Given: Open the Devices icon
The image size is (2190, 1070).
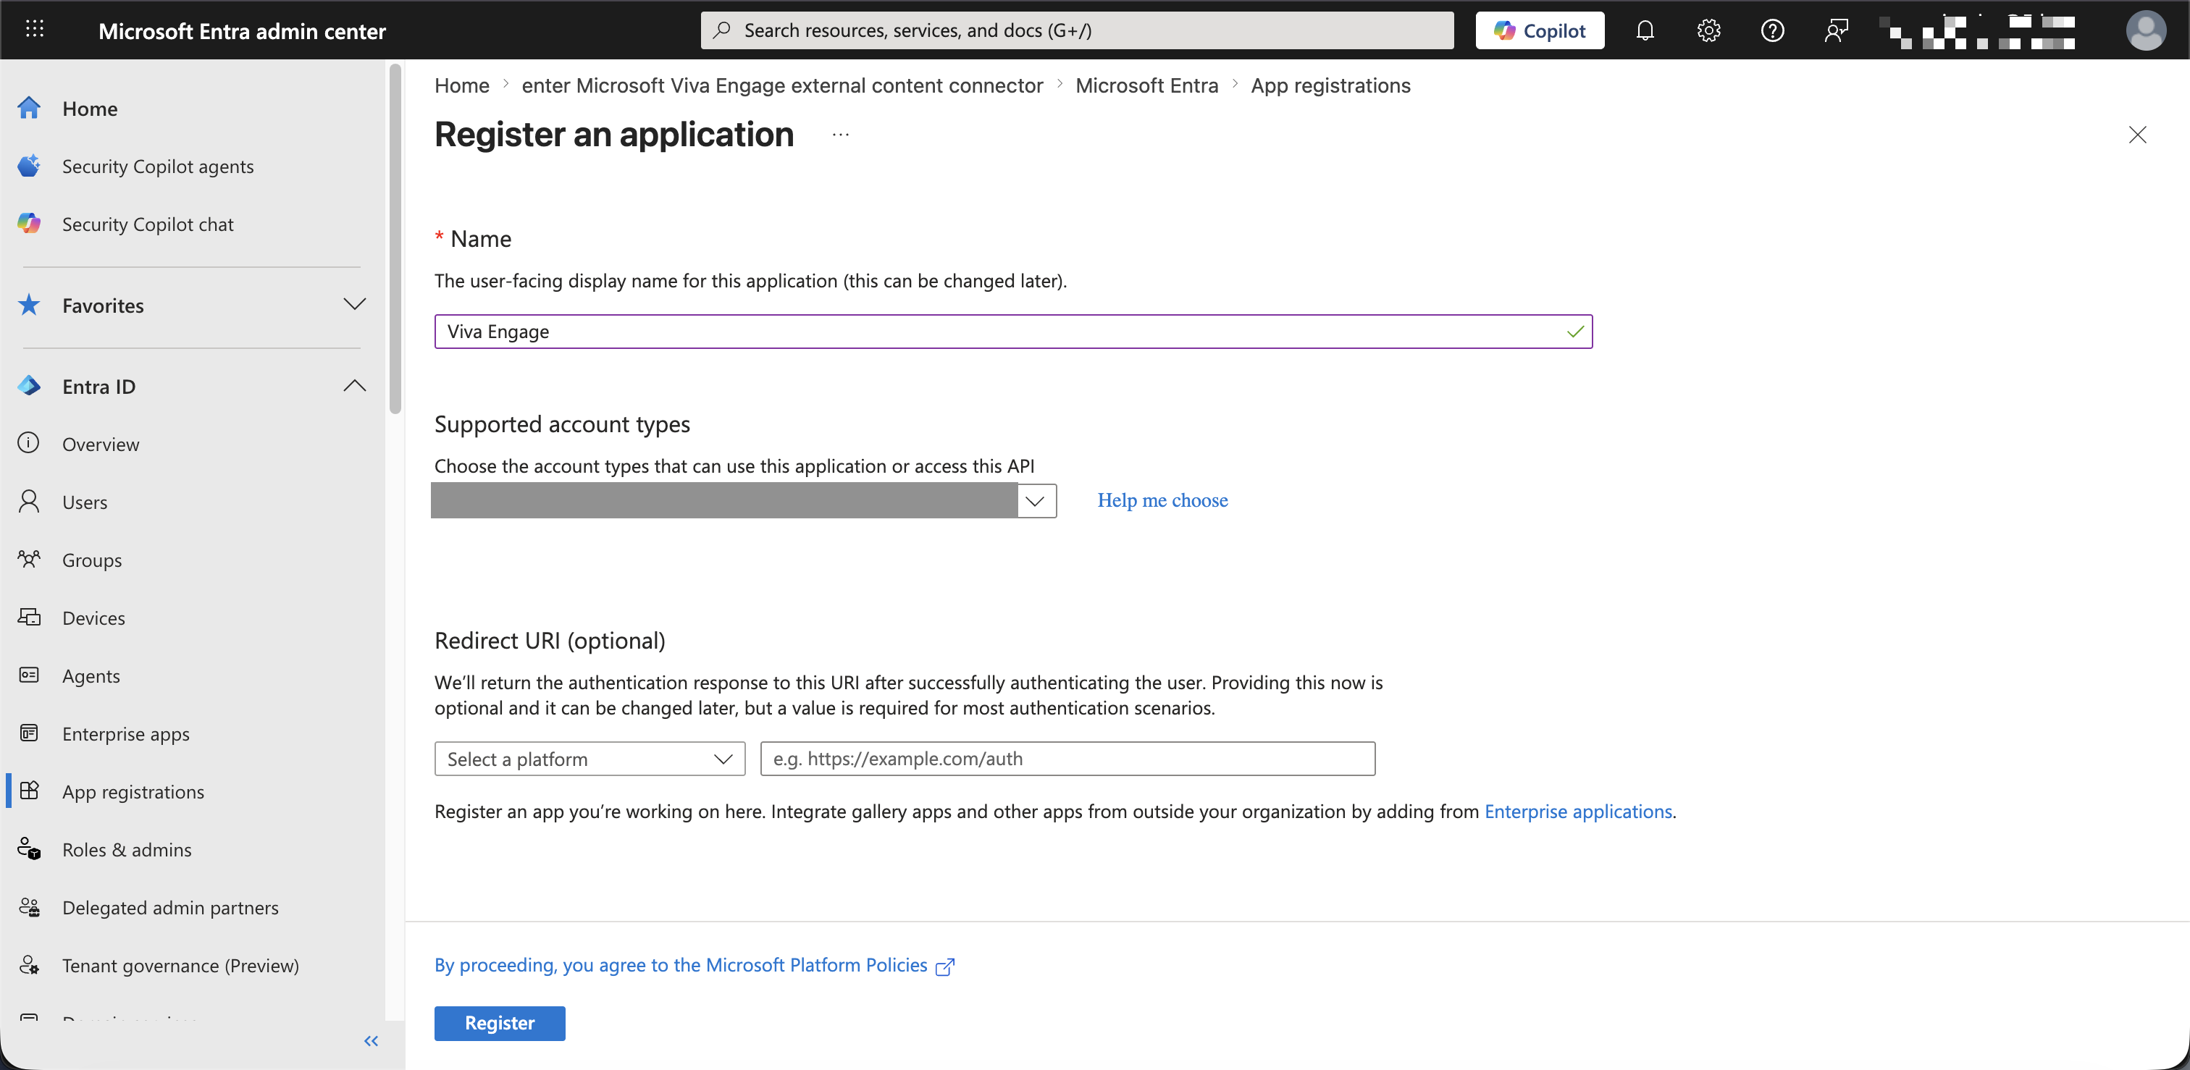Looking at the screenshot, I should (x=30, y=617).
